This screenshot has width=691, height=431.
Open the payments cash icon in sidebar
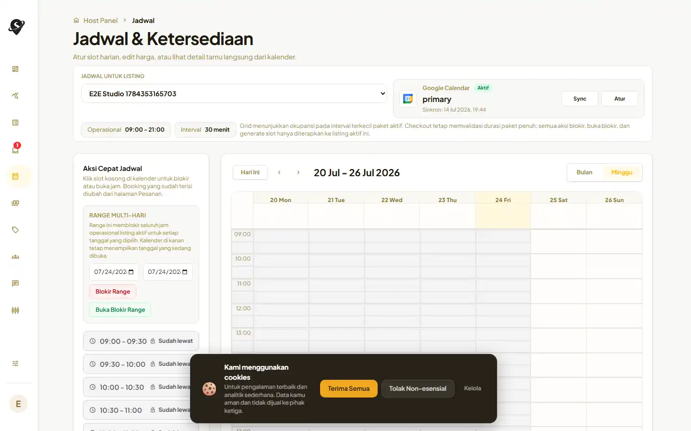[x=15, y=203]
